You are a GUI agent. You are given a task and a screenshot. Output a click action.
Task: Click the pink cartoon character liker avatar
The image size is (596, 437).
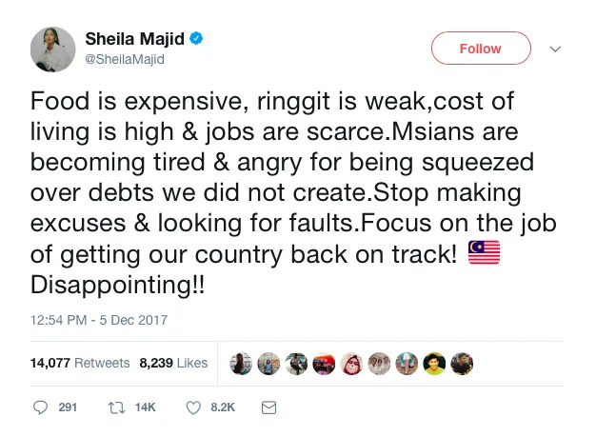pyautogui.click(x=351, y=363)
